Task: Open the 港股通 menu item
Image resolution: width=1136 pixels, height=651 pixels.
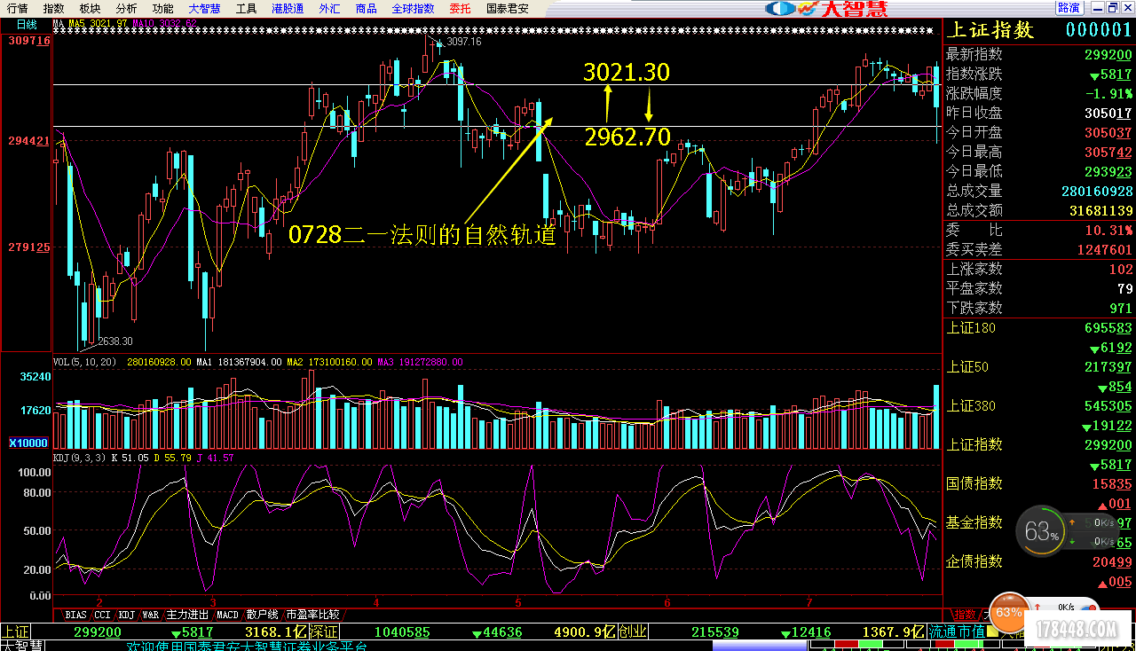Action: pyautogui.click(x=288, y=8)
